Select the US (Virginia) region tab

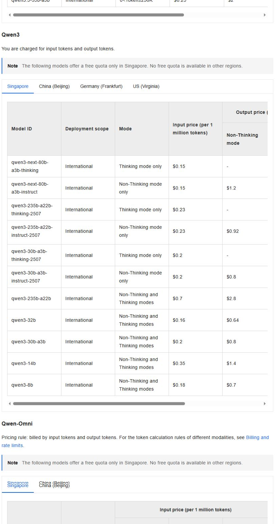pyautogui.click(x=146, y=86)
